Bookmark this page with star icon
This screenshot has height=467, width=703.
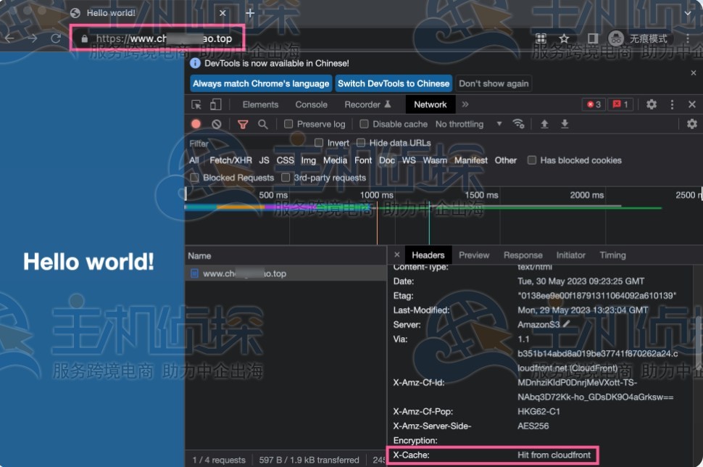[564, 38]
